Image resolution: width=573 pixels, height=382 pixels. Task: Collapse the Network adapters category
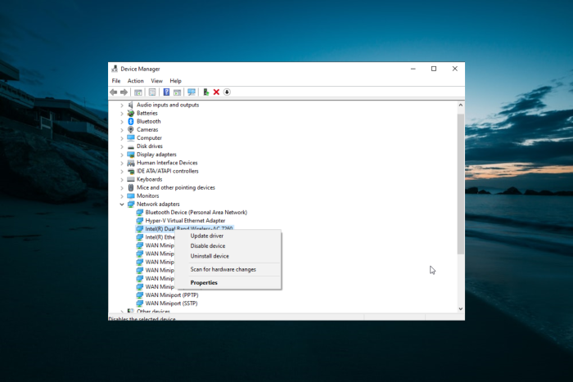coord(122,204)
